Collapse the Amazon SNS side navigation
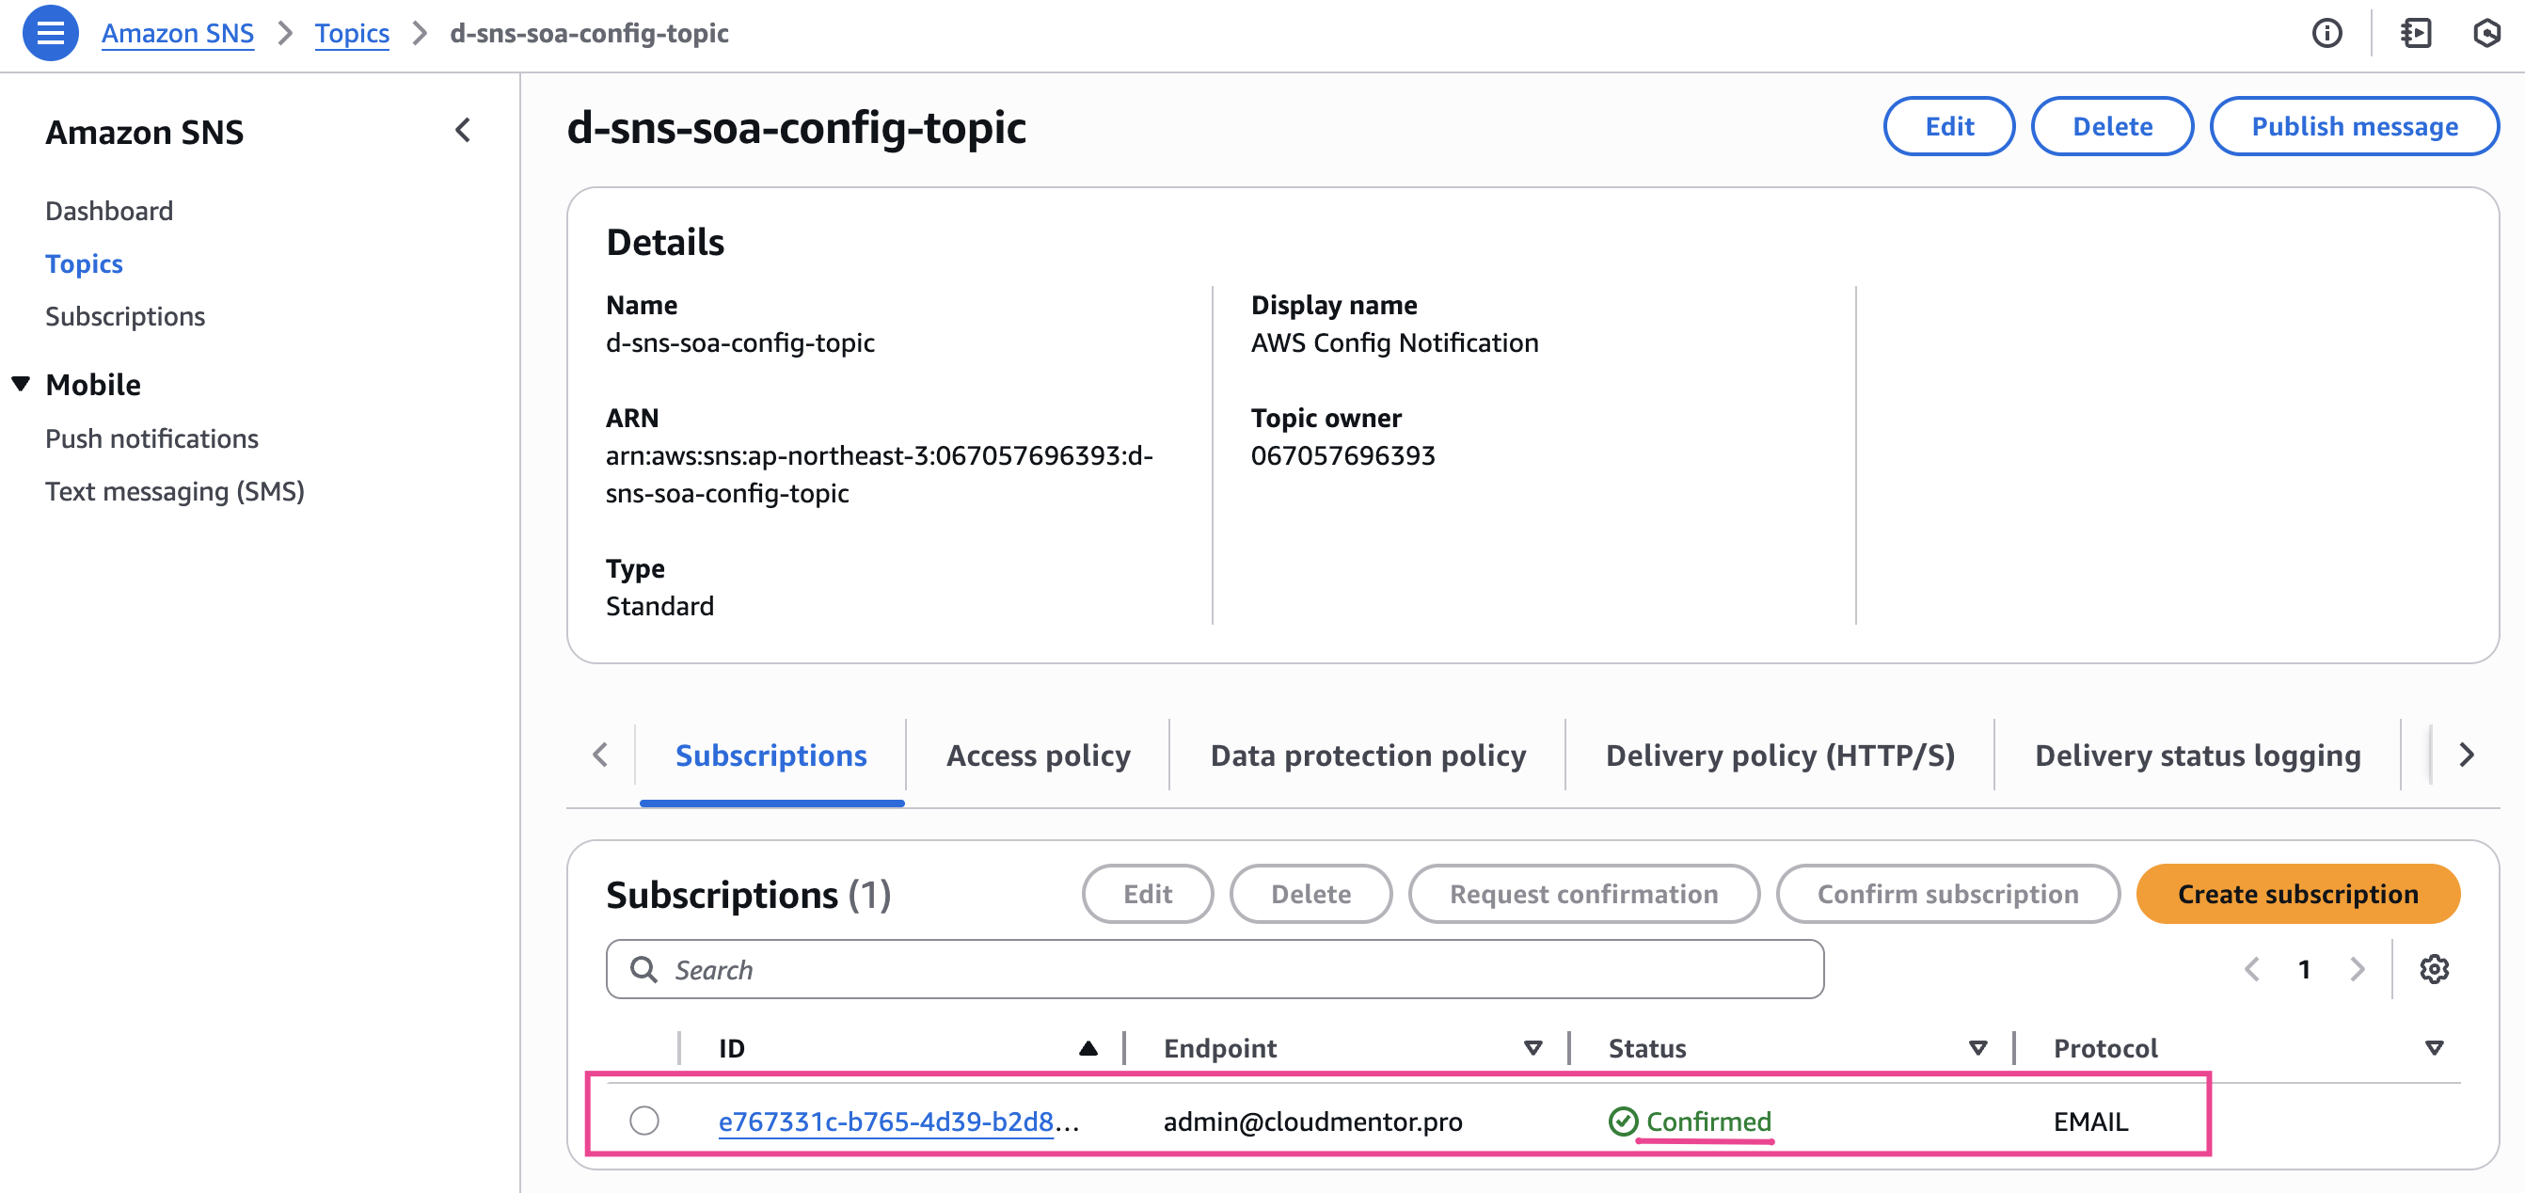 [463, 131]
